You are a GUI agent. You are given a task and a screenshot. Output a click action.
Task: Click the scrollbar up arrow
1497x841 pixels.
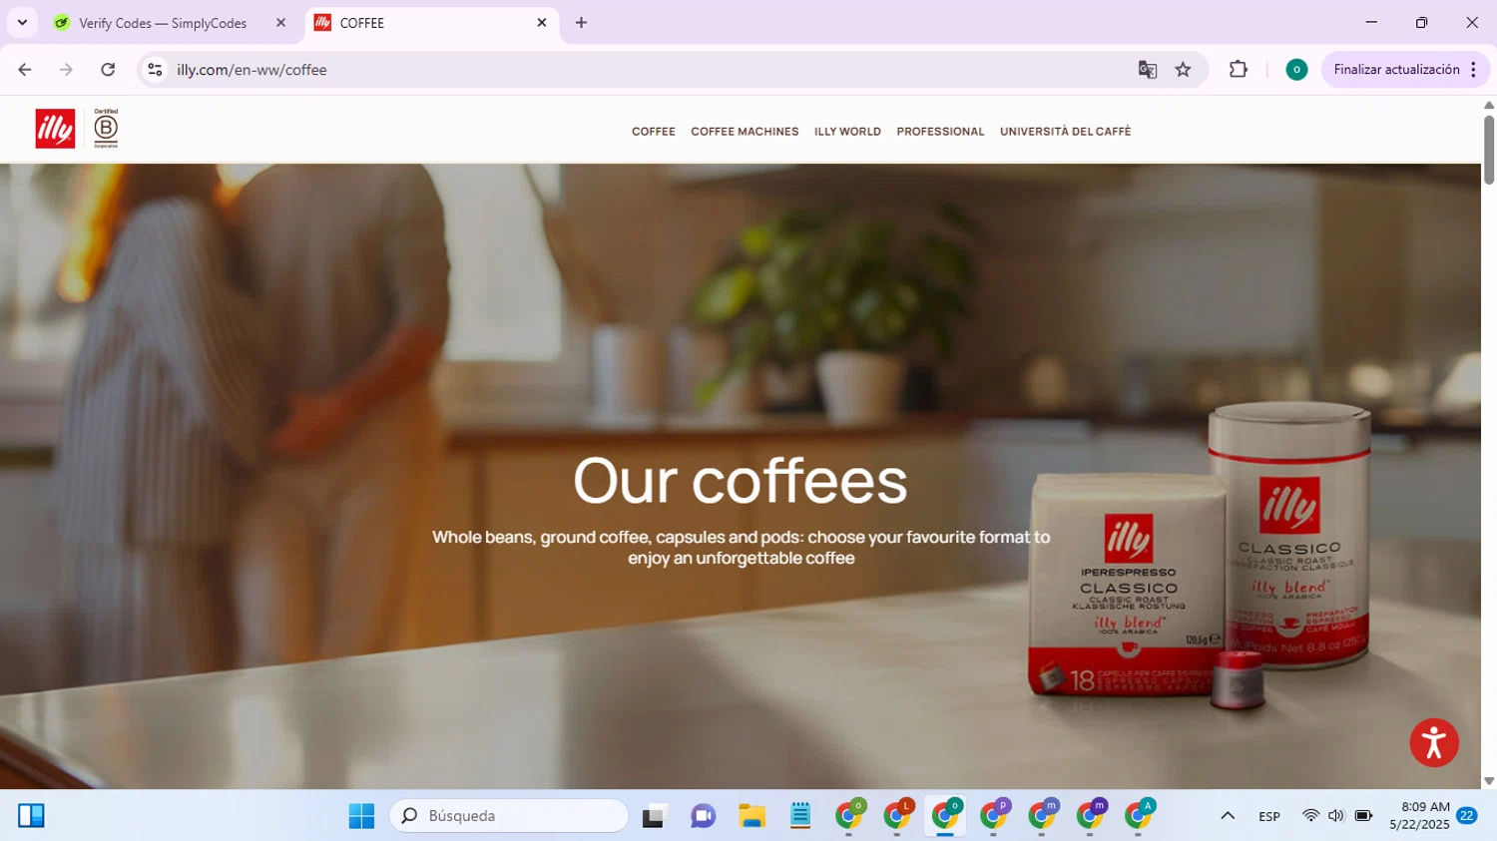click(x=1489, y=105)
